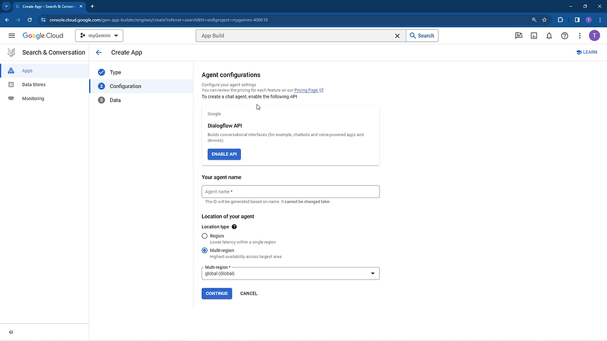Bookmark this page with the star
Screen dimensions: 607x341
click(x=544, y=20)
